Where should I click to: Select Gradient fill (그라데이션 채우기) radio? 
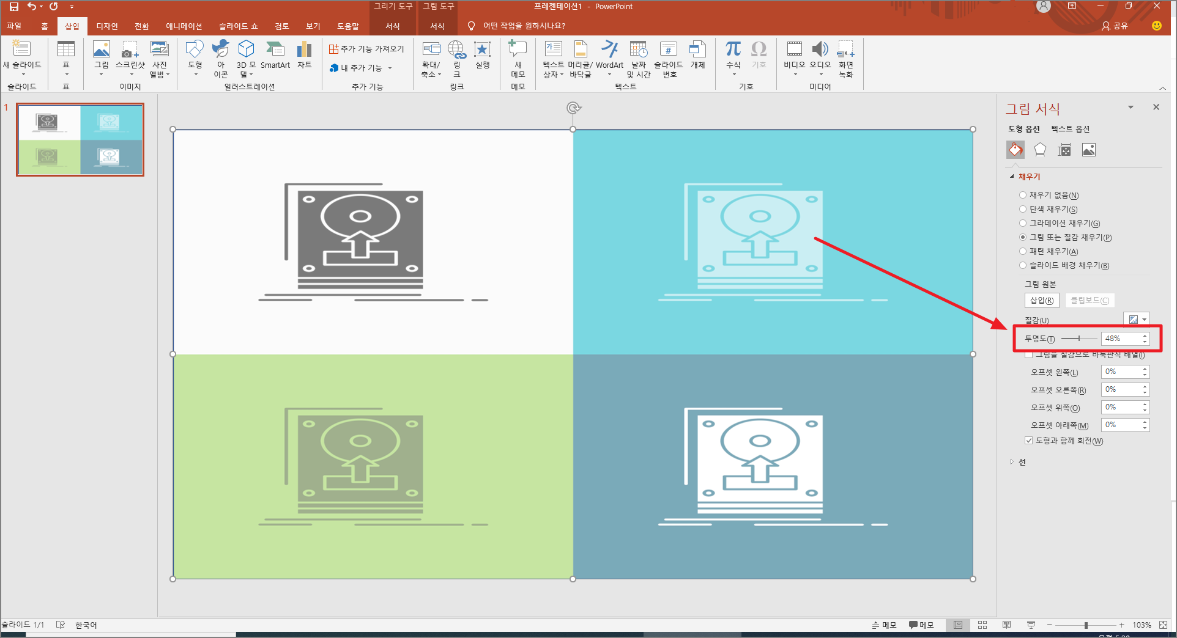[1022, 223]
